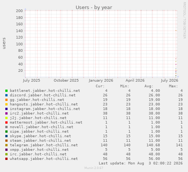Click the steam brown legend swatch

point(6,141)
